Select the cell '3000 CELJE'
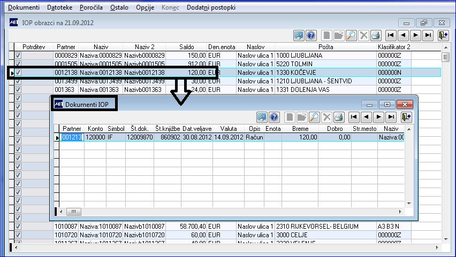 [325, 235]
